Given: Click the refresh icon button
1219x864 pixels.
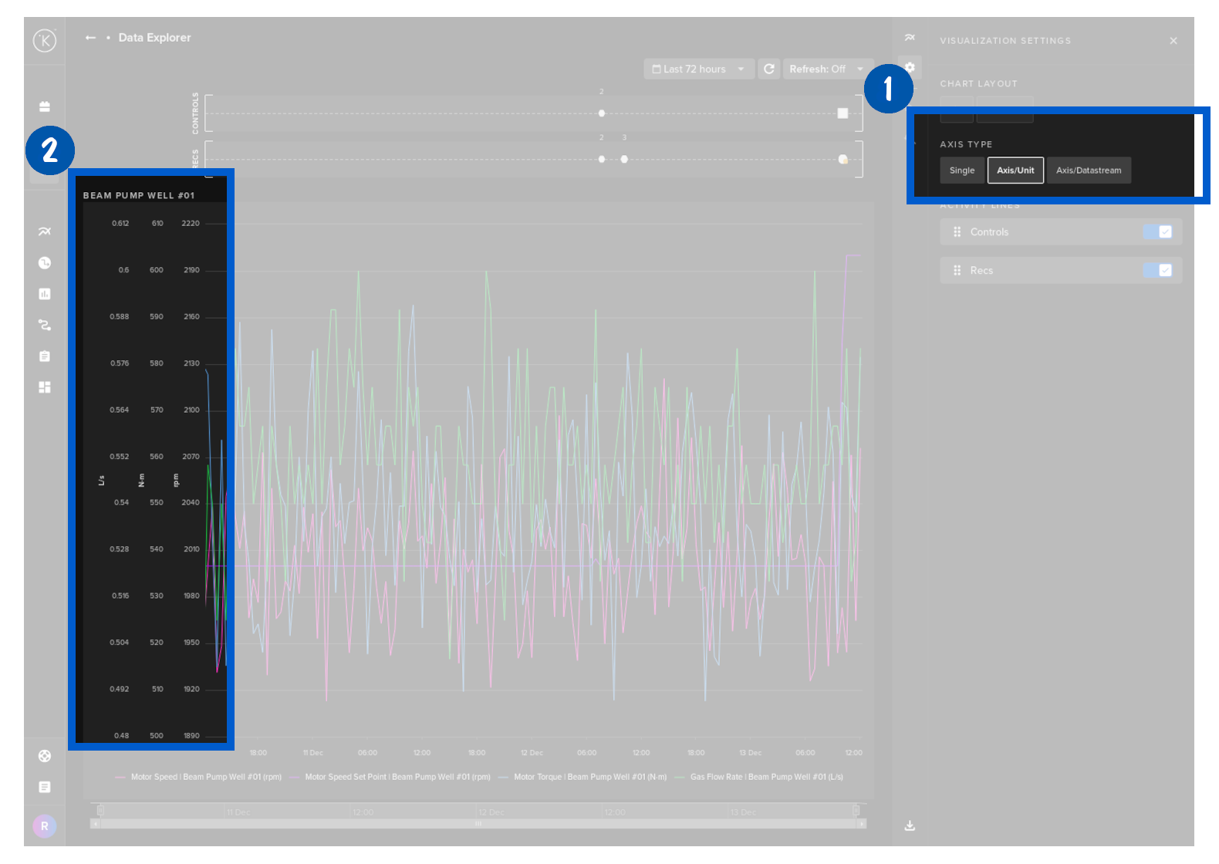Looking at the screenshot, I should (769, 69).
